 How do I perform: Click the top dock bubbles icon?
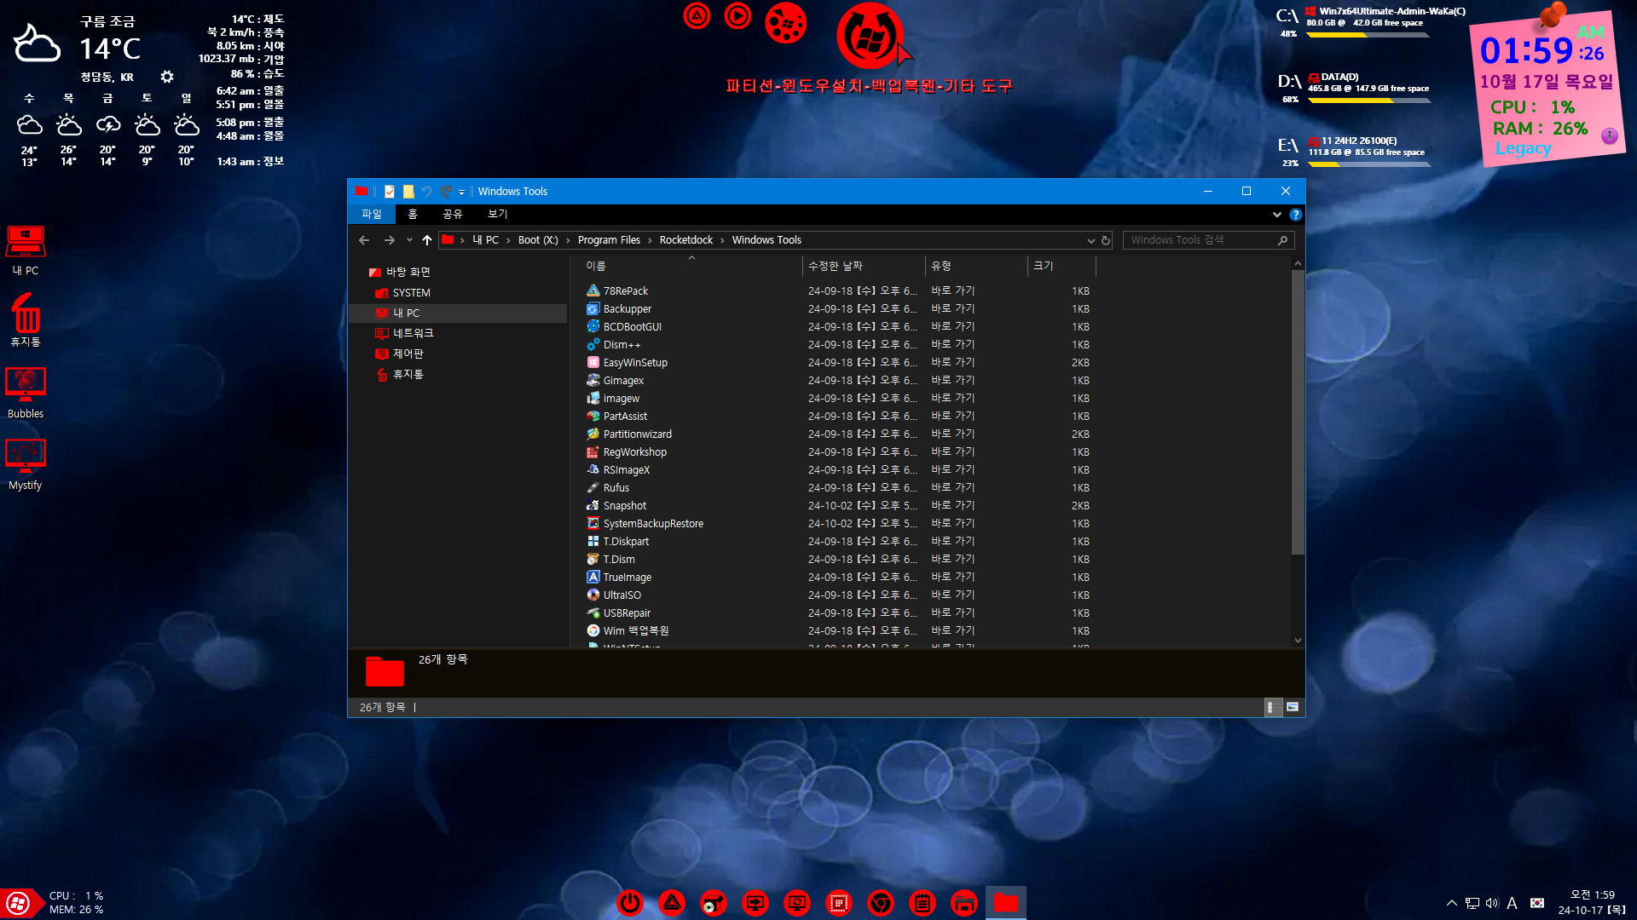[x=785, y=23]
